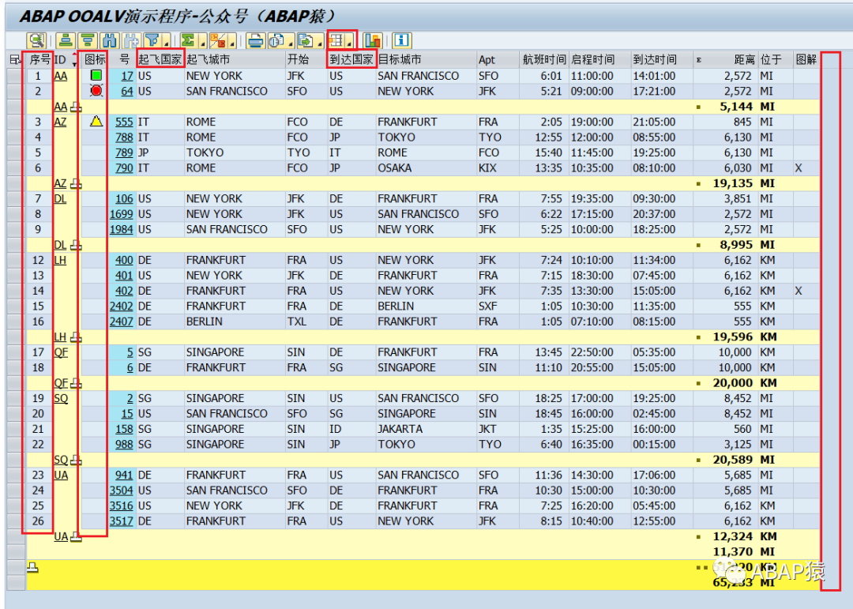Click the Export icon

pyautogui.click(x=306, y=40)
